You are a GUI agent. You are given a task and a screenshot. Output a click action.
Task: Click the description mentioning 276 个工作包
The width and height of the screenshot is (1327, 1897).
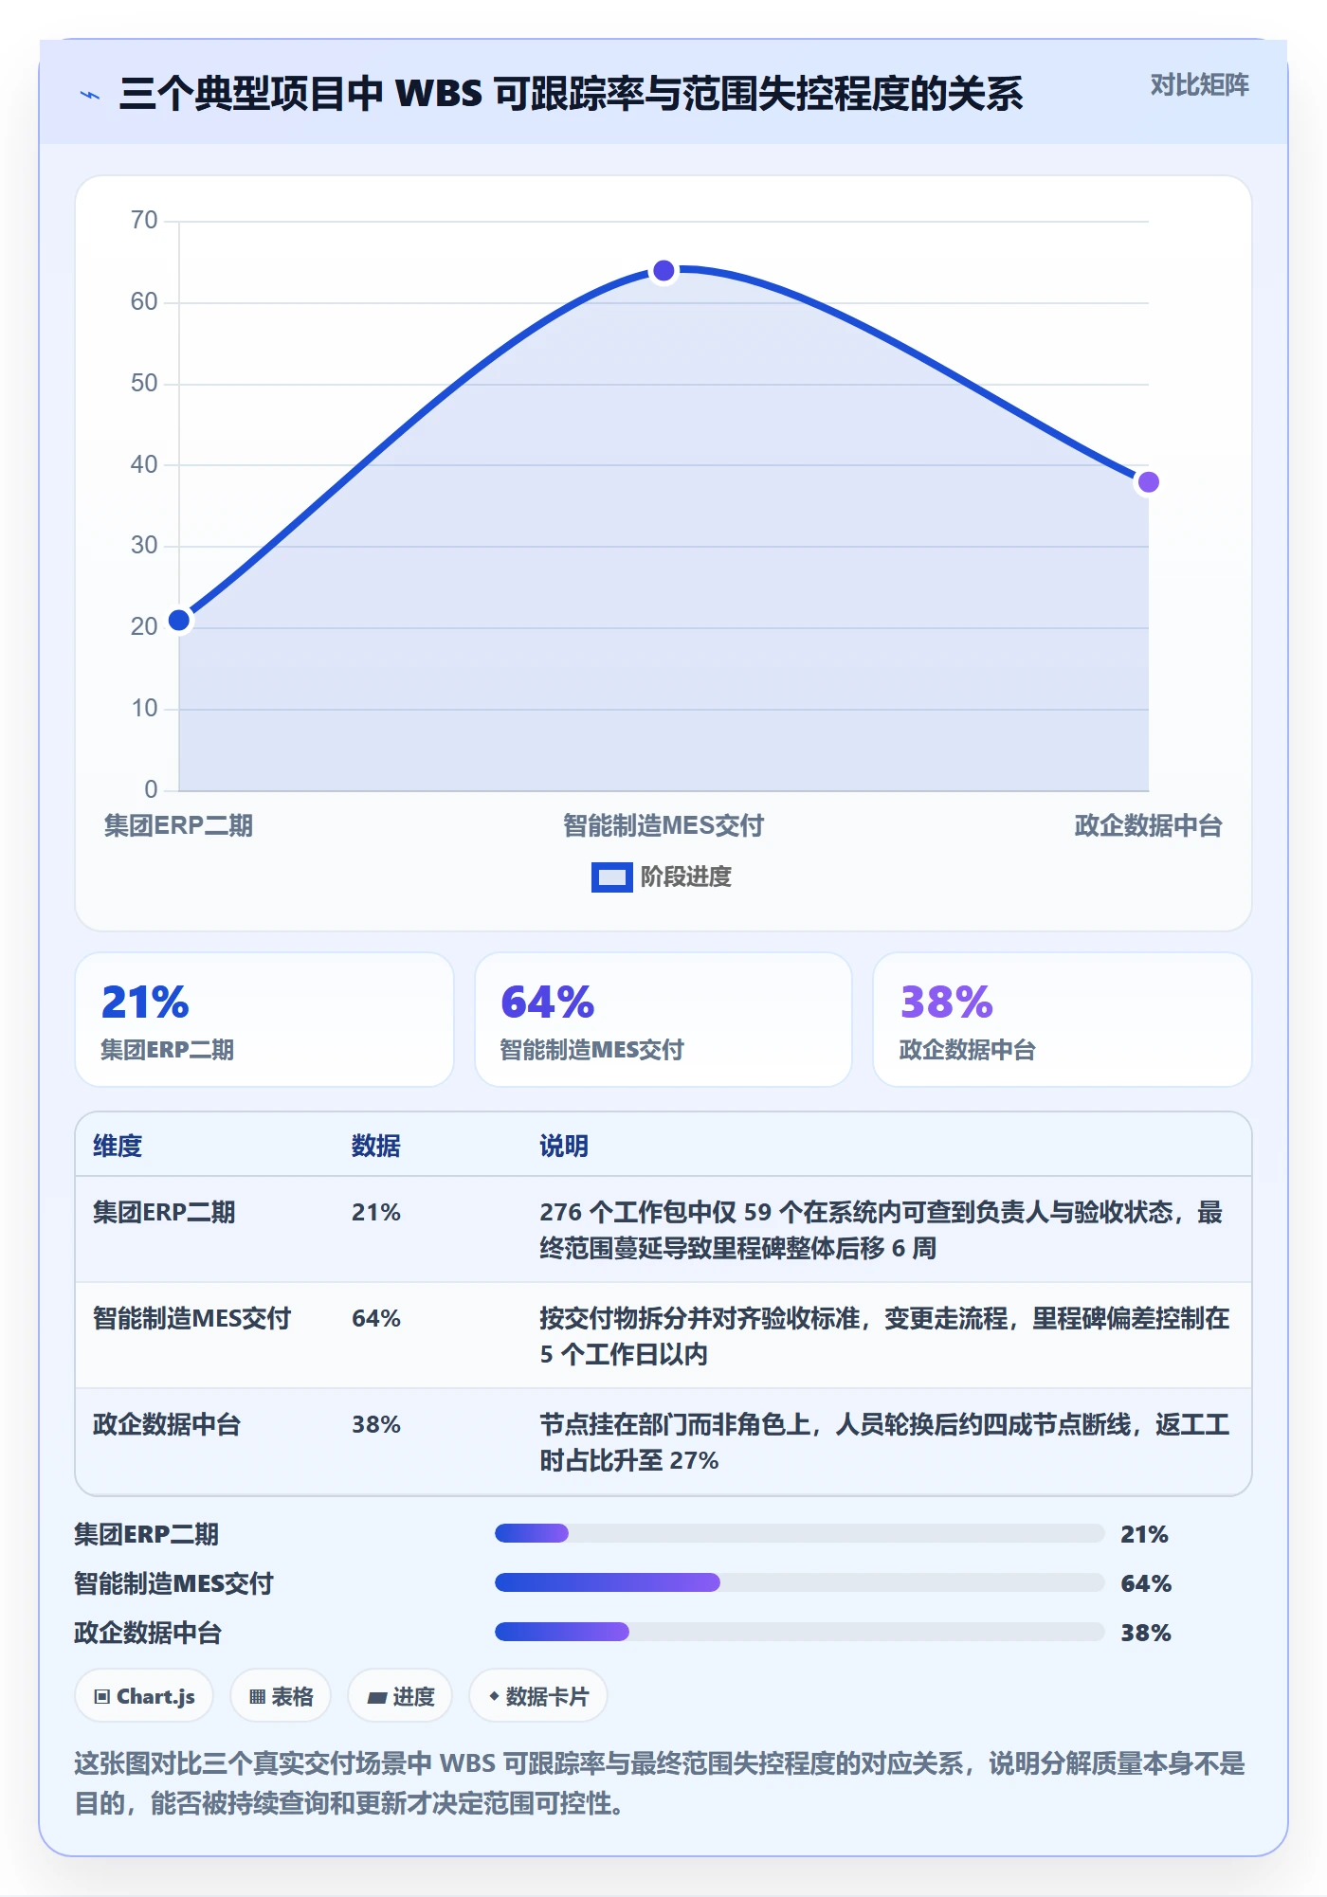[882, 1230]
